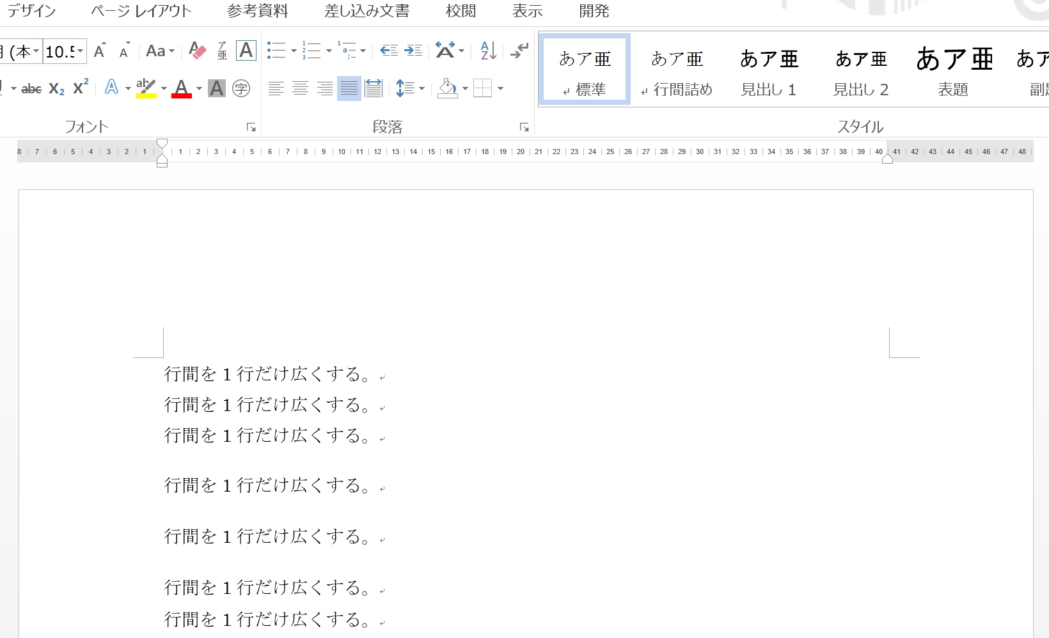Sort text with the A-Z sort icon

488,51
